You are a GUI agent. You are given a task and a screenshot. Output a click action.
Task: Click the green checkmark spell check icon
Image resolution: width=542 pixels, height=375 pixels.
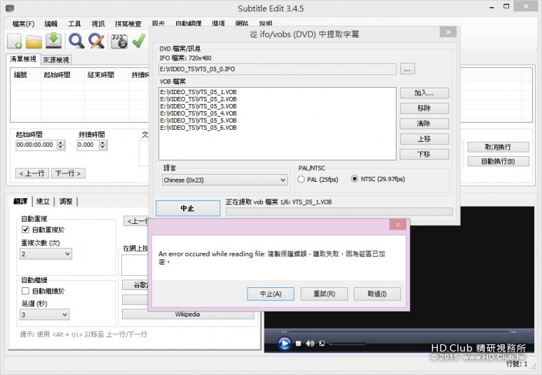138,41
